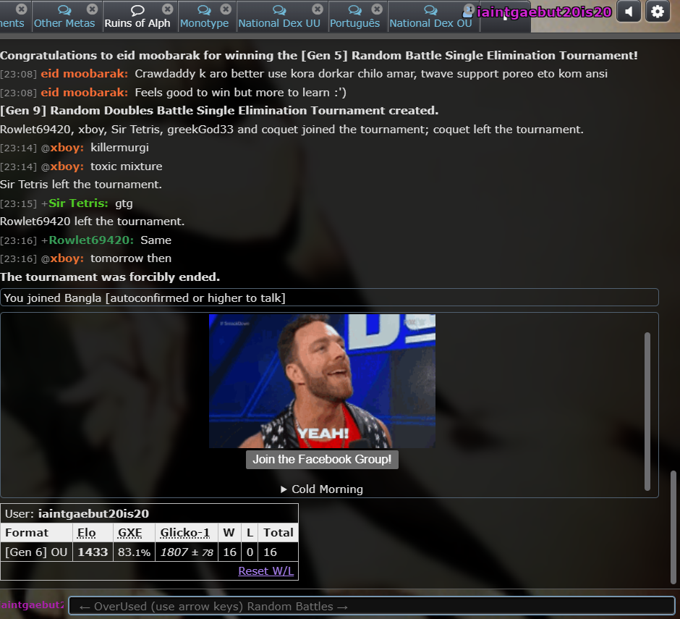Mute sound with the speaker icon

tap(629, 12)
